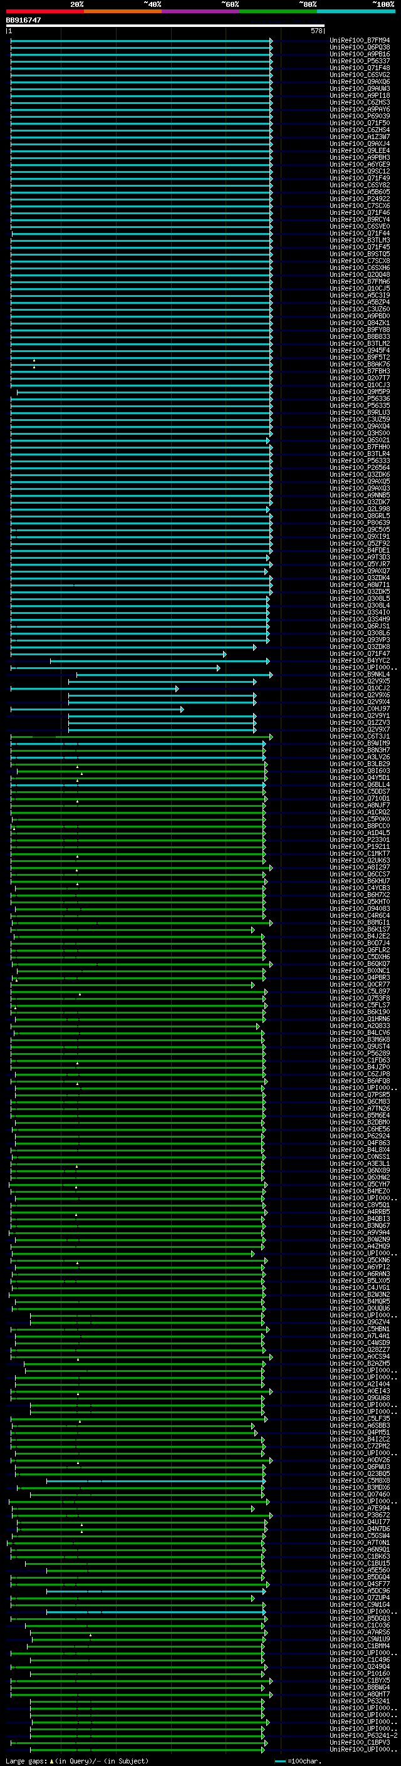This screenshot has height=1766, width=401.
Task: Select label UniRef100_A9PI18
Action: [x=360, y=95]
